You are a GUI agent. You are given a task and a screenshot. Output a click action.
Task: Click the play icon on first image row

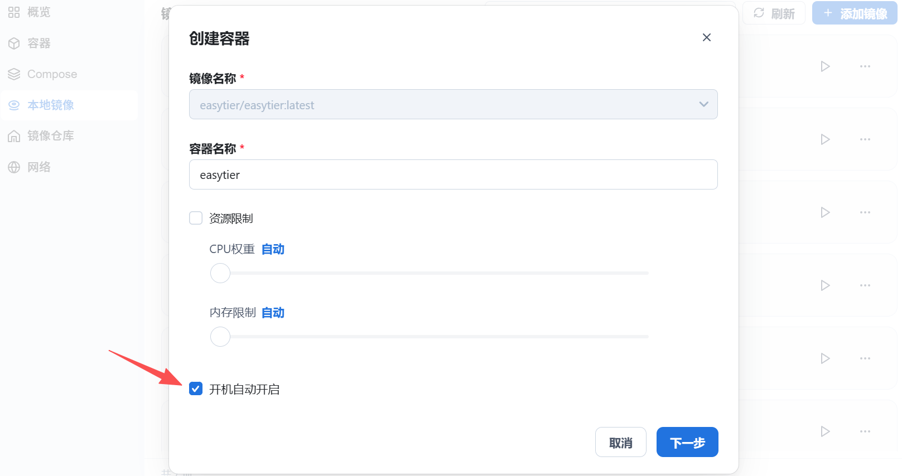point(825,66)
